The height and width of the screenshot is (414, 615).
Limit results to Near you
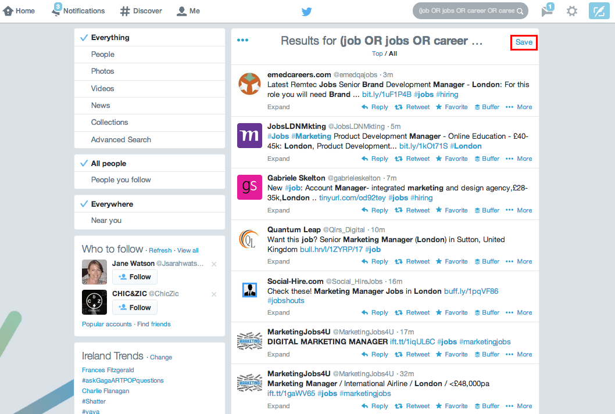[x=149, y=221]
